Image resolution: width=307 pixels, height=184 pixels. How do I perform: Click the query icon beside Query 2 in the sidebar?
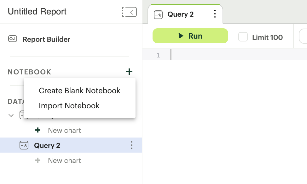(x=24, y=145)
